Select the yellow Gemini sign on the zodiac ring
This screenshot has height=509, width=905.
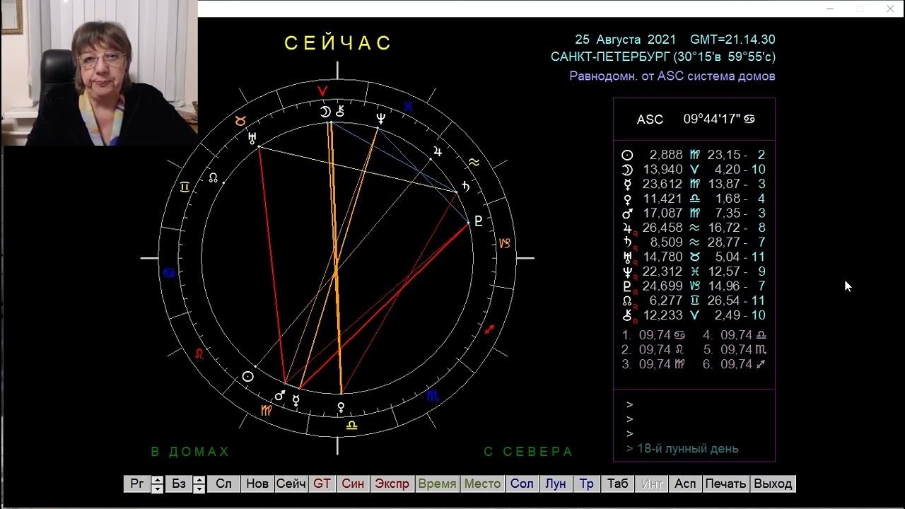185,187
